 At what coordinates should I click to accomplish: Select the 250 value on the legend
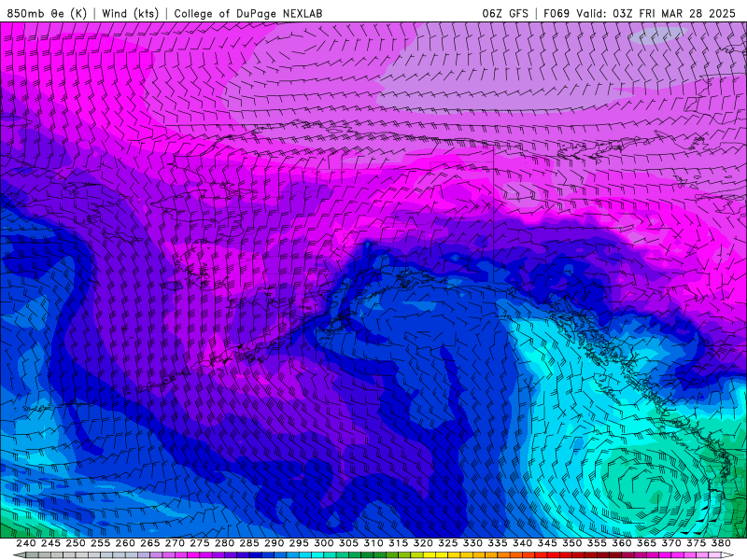point(76,543)
